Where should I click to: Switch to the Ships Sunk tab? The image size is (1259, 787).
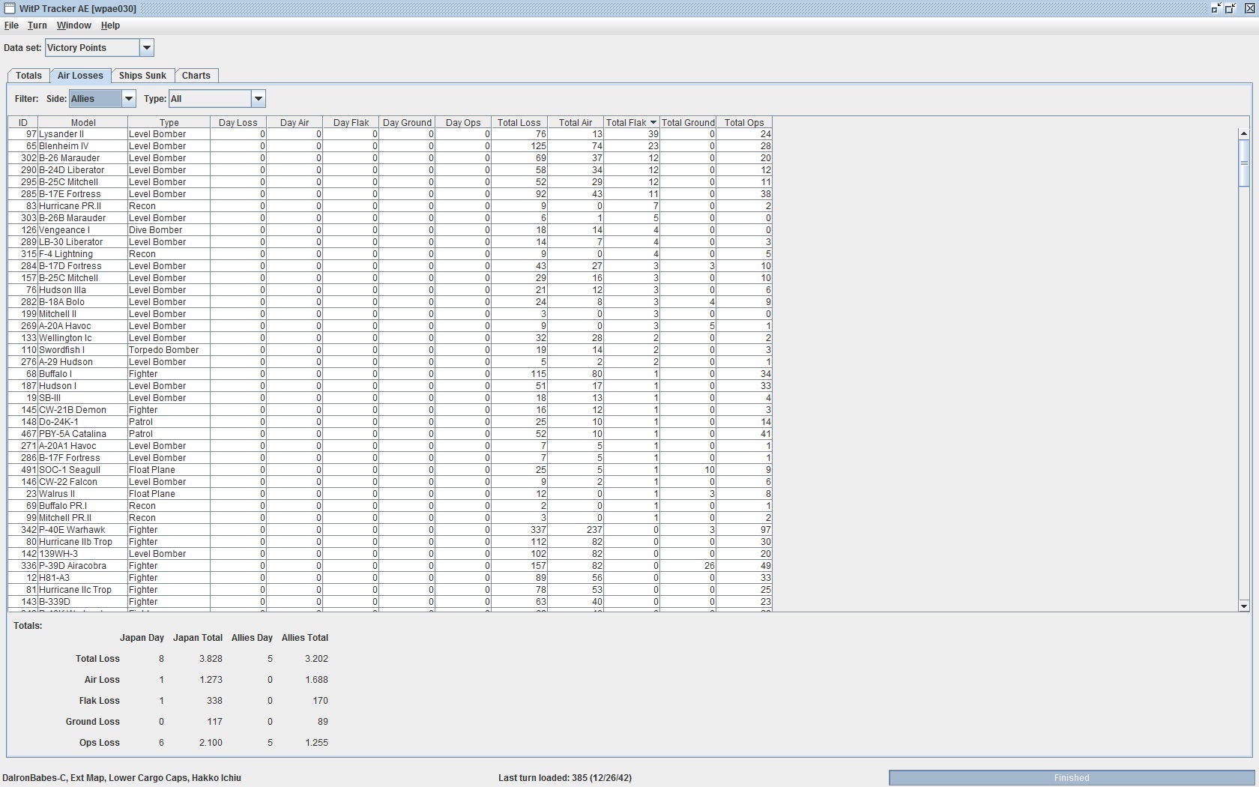[142, 76]
